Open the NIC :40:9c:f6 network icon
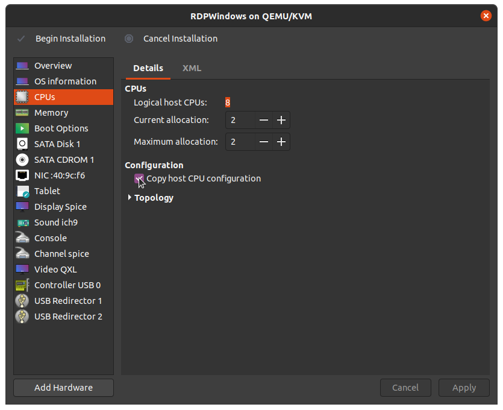 click(x=22, y=175)
